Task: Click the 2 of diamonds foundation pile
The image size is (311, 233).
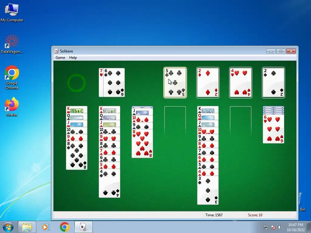Action: point(208,83)
